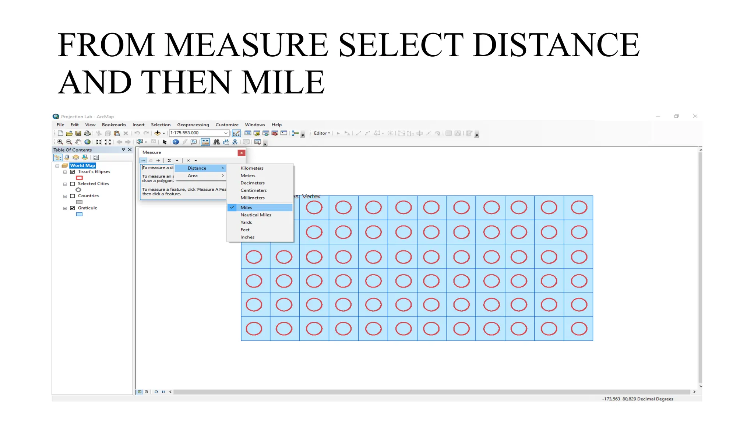Screen dimensions: 754x424
Task: Click the Find binoculars icon
Action: pyautogui.click(x=216, y=142)
